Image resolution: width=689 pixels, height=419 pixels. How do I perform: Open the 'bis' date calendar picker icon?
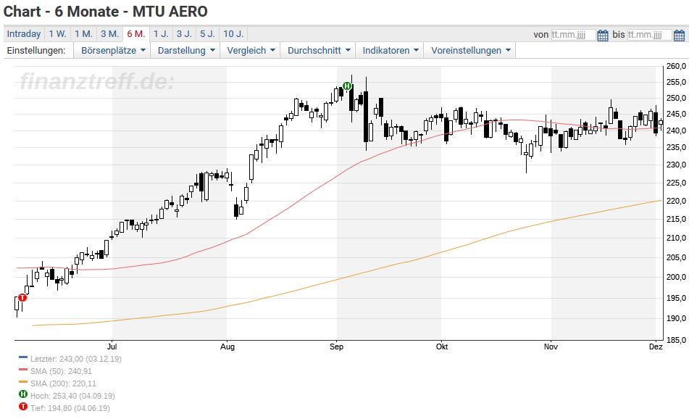point(679,35)
